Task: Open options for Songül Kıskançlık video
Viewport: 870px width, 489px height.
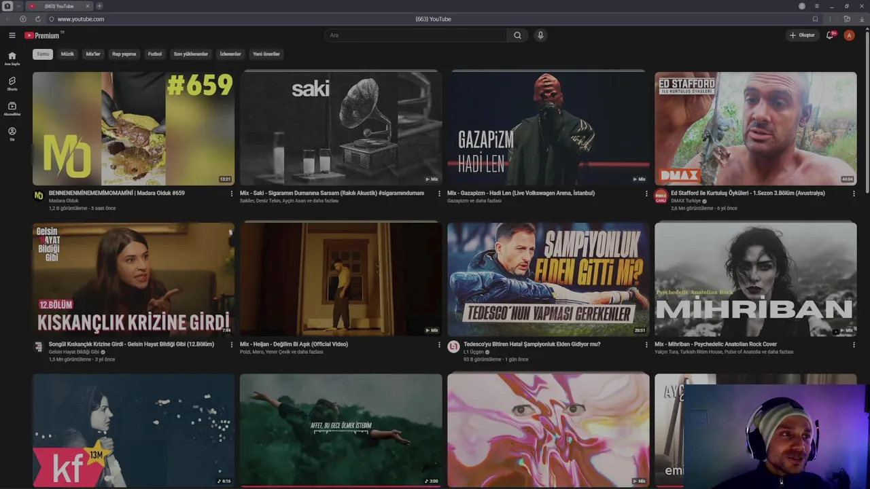Action: point(231,344)
